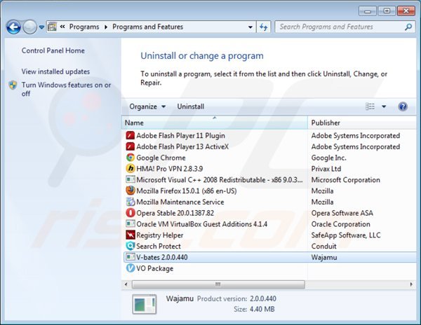Select Search Protect program name
This screenshot has width=421, height=325.
point(159,246)
